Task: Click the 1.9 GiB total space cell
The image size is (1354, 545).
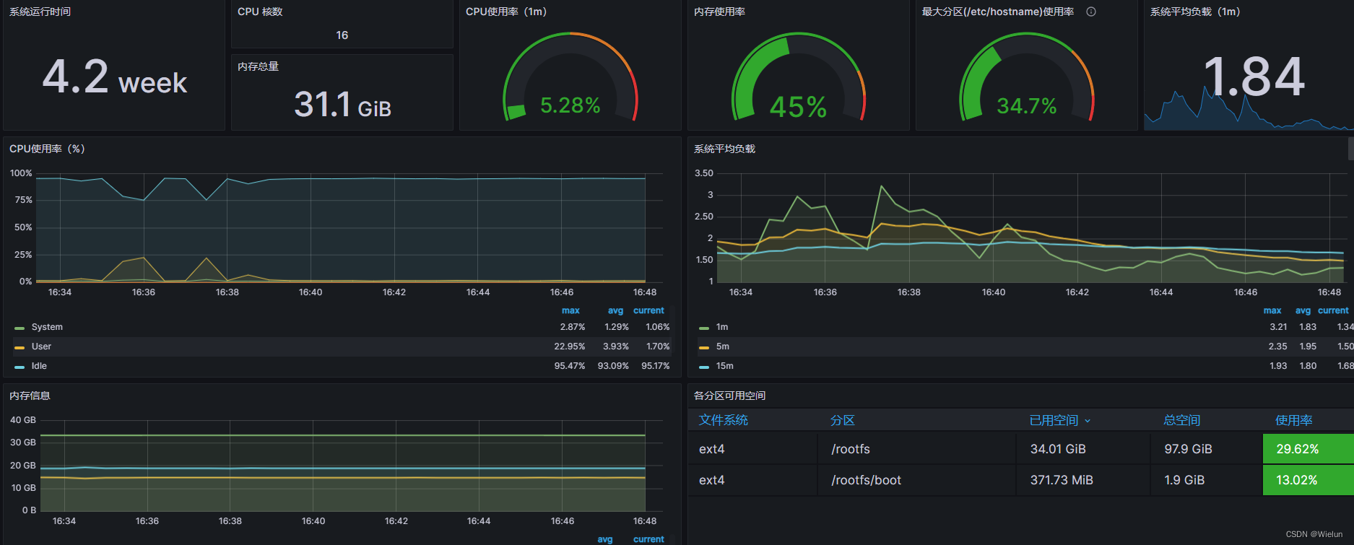Action: [1206, 480]
